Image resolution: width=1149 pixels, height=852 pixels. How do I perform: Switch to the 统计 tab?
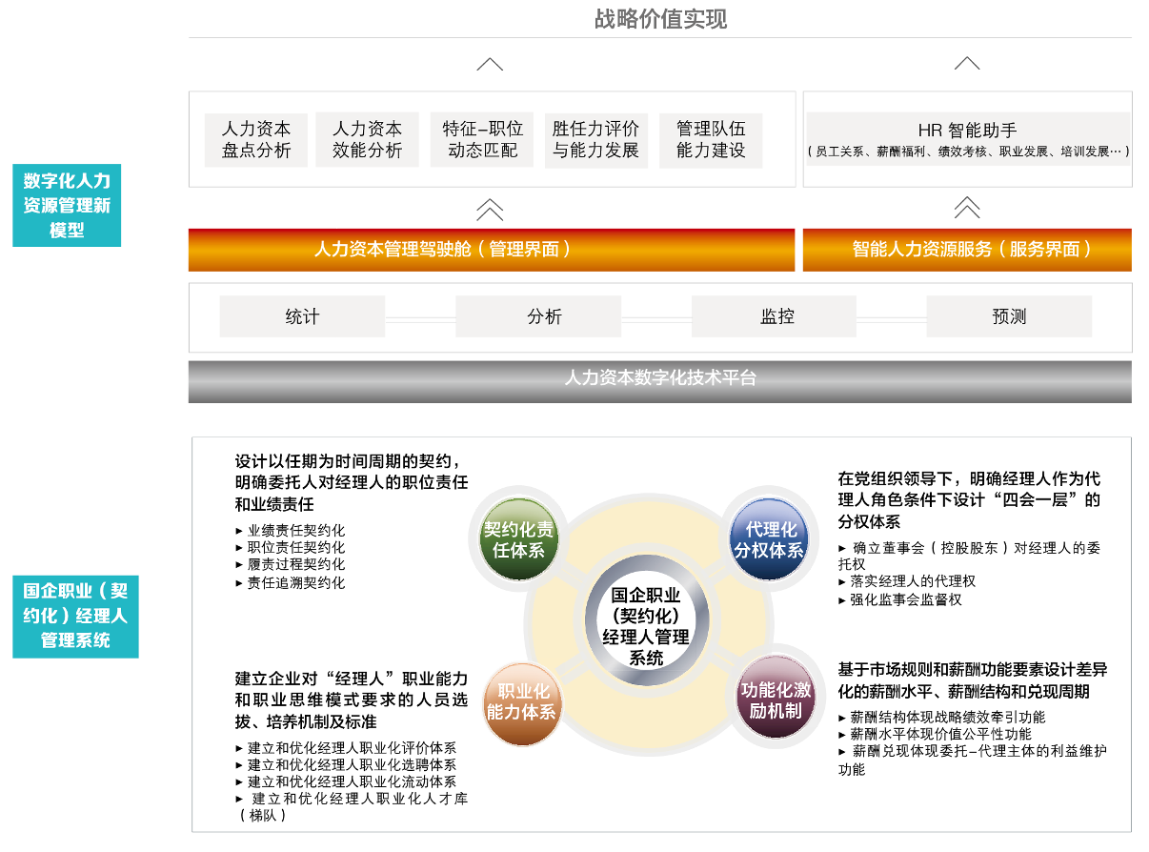tap(302, 316)
